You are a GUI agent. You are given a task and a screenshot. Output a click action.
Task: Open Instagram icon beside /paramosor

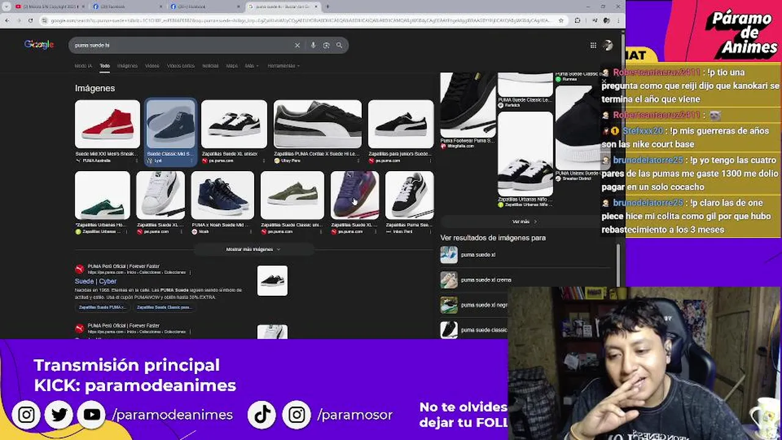click(297, 415)
